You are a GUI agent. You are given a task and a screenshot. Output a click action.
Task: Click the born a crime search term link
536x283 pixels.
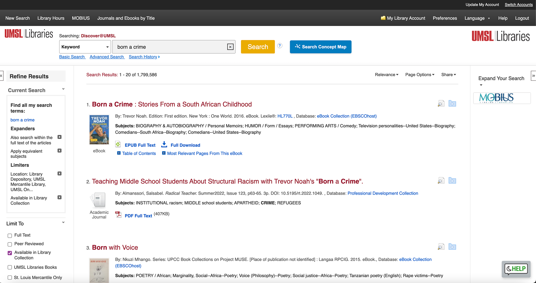coord(23,120)
